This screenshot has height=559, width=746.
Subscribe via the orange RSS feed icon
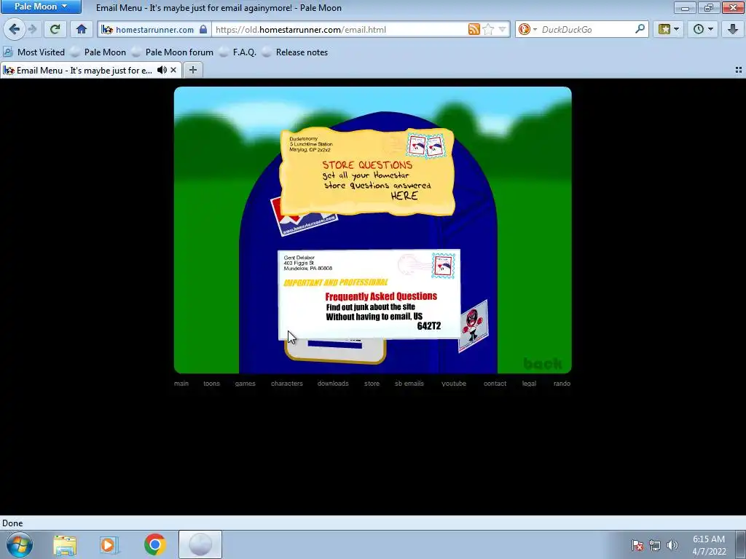(474, 29)
